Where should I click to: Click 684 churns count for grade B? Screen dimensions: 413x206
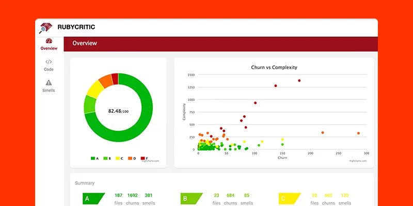click(x=230, y=196)
